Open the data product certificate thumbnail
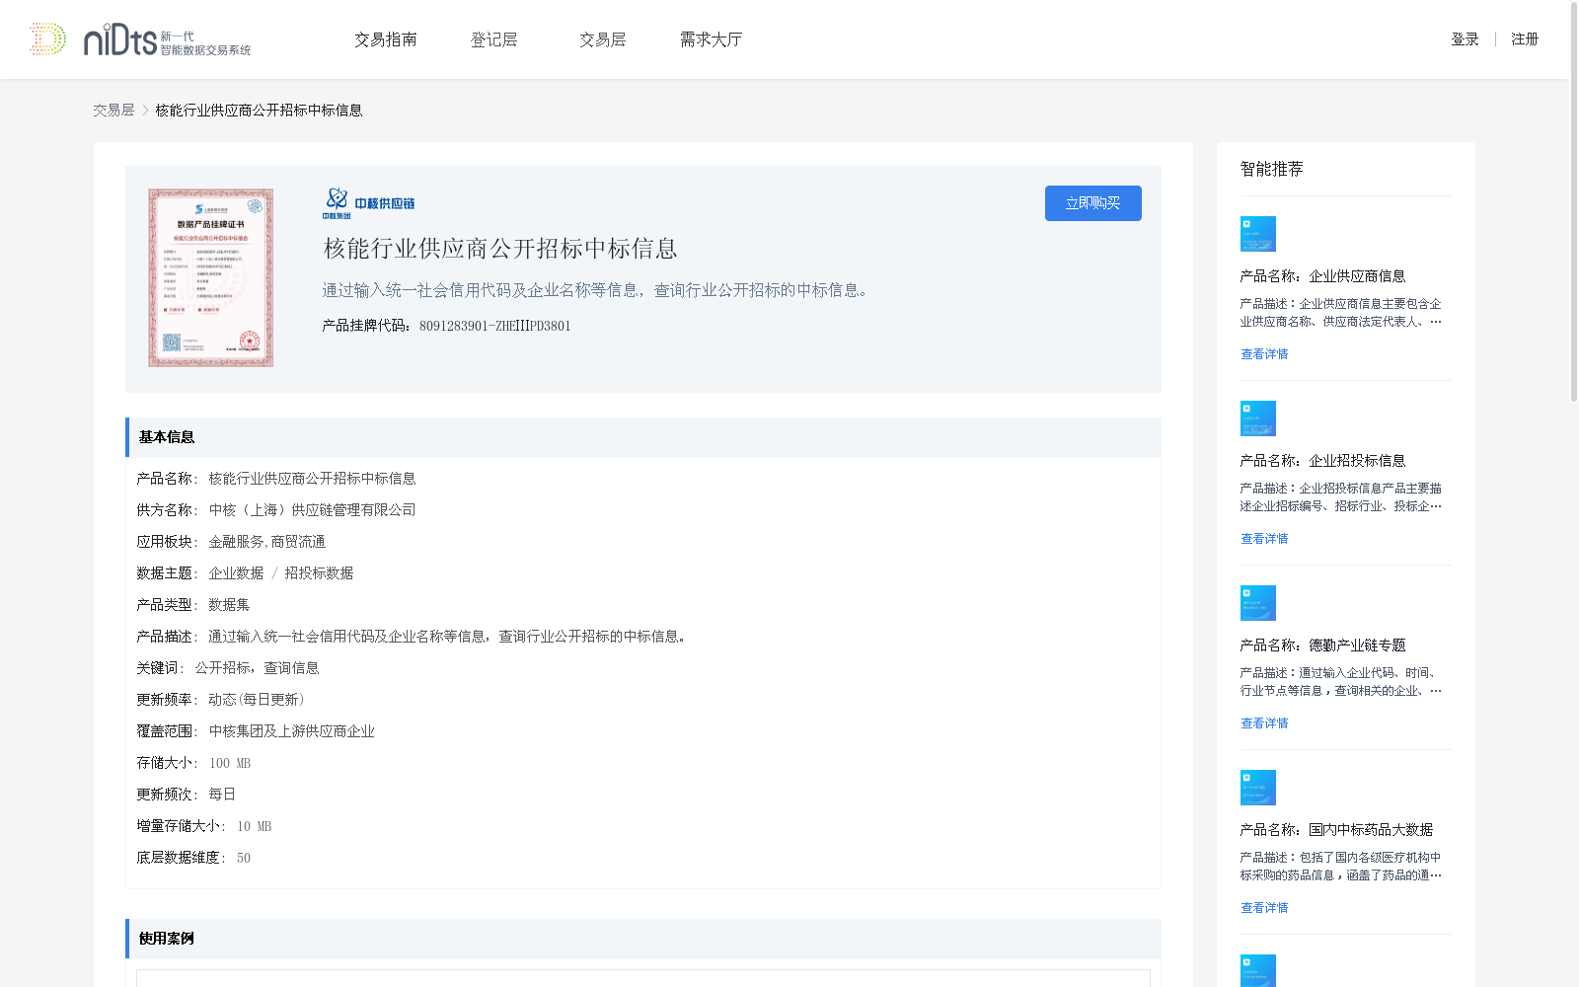 click(x=210, y=277)
